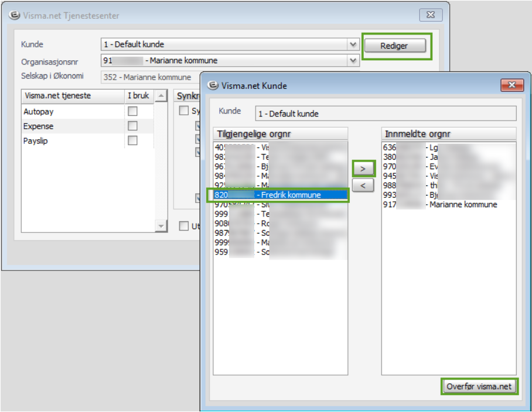Image resolution: width=532 pixels, height=412 pixels.
Task: Click the Innmeldte orgnr list header
Action: [449, 134]
